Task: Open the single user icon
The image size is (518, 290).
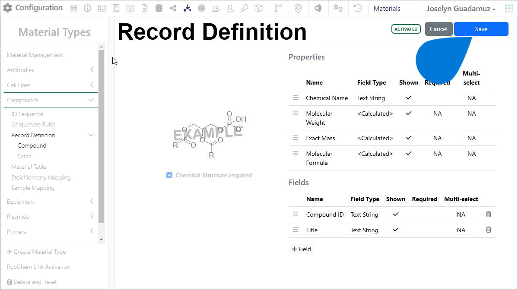Action: (x=230, y=8)
